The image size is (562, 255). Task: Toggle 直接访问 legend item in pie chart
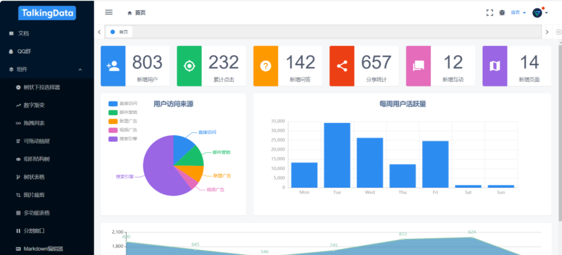124,104
